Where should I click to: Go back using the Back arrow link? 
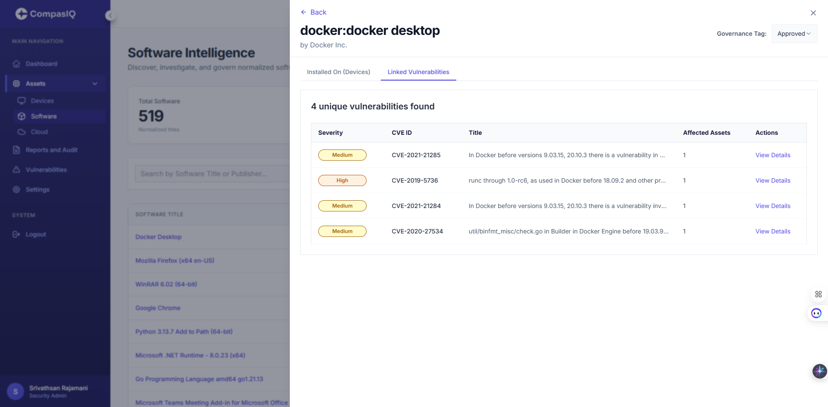tap(314, 12)
